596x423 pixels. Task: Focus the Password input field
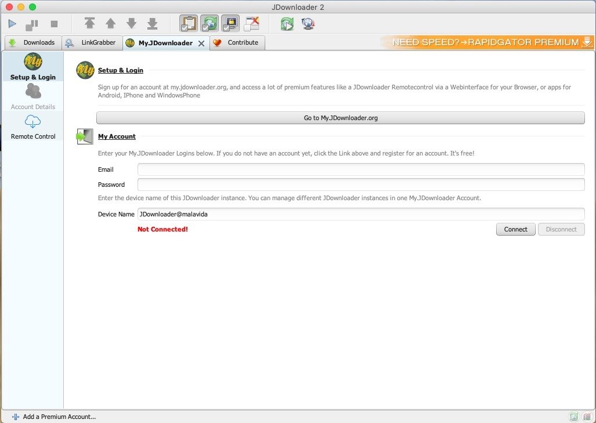pyautogui.click(x=361, y=185)
